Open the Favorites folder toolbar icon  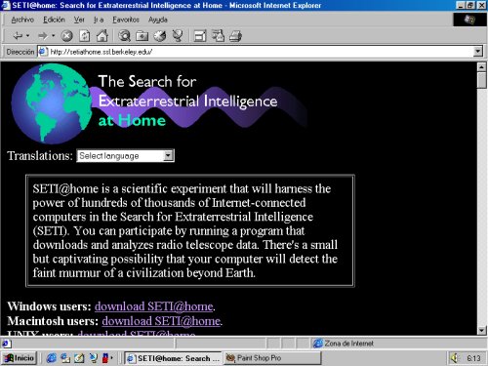(142, 36)
